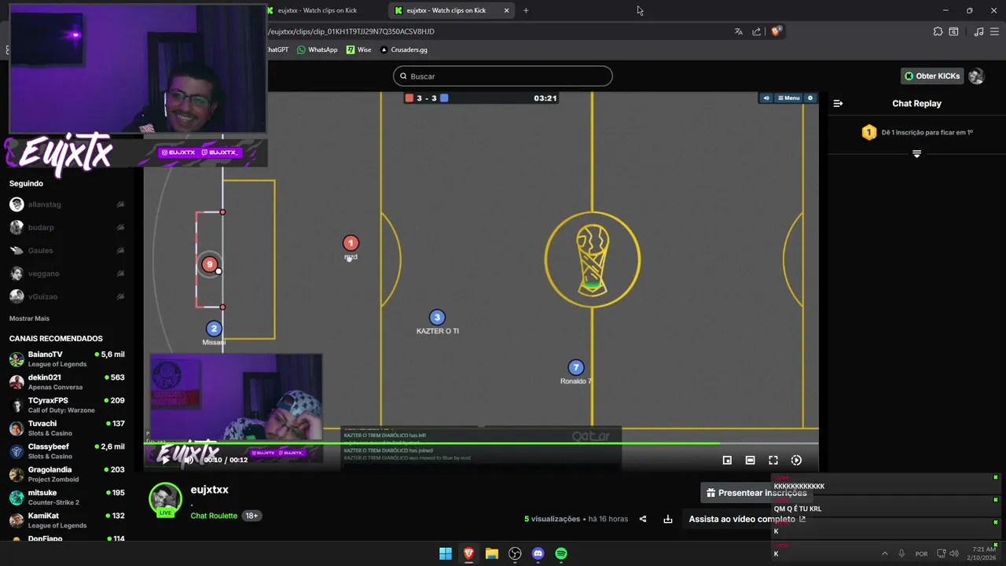Open Spotify from the taskbar

pos(561,553)
